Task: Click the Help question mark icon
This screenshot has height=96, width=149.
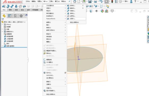Action: [x=135, y=2]
